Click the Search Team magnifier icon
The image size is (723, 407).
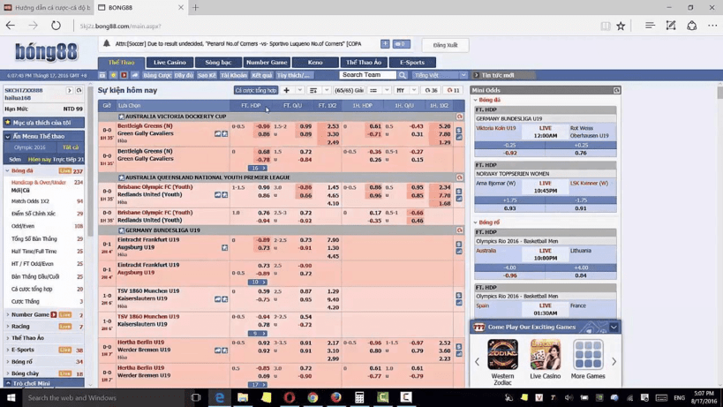pyautogui.click(x=403, y=75)
